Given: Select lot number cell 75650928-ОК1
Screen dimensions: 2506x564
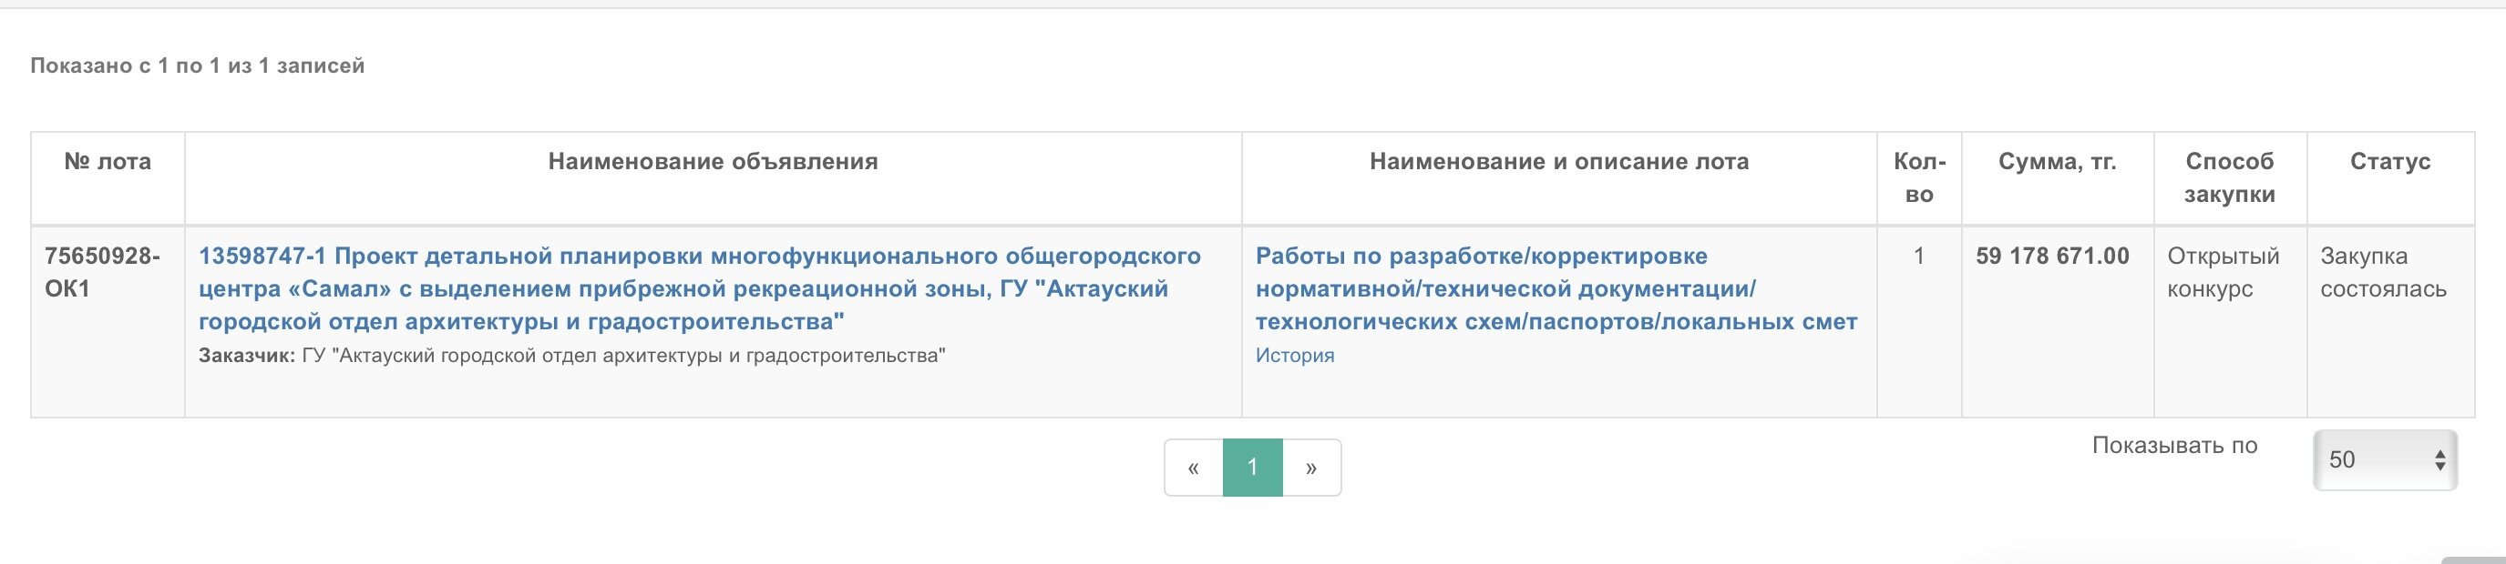Looking at the screenshot, I should pyautogui.click(x=102, y=272).
